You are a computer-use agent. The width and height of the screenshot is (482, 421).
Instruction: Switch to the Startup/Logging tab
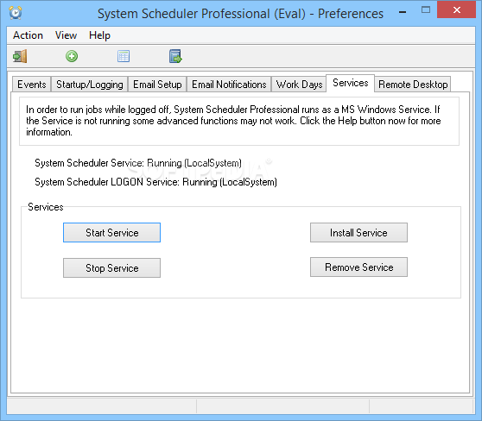[x=90, y=85]
